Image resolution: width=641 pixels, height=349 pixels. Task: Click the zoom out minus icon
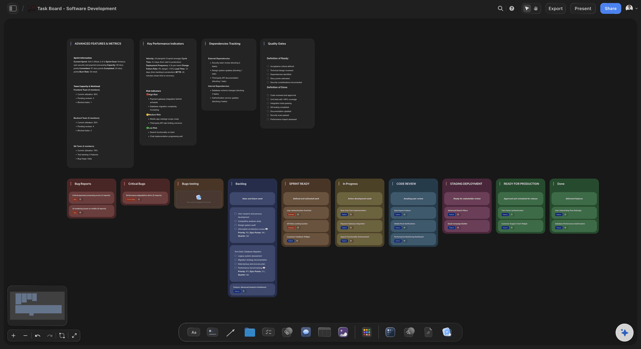coord(25,336)
